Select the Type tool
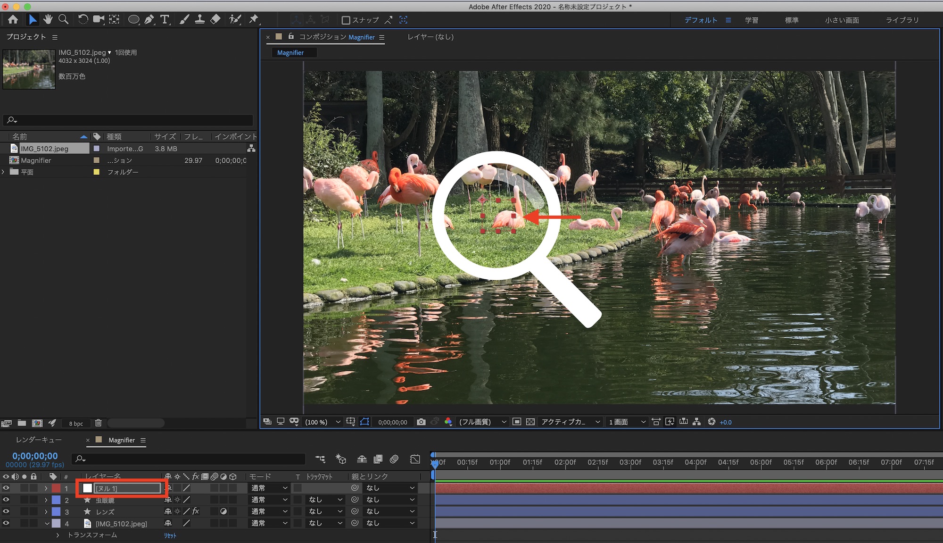This screenshot has height=543, width=943. [x=165, y=19]
